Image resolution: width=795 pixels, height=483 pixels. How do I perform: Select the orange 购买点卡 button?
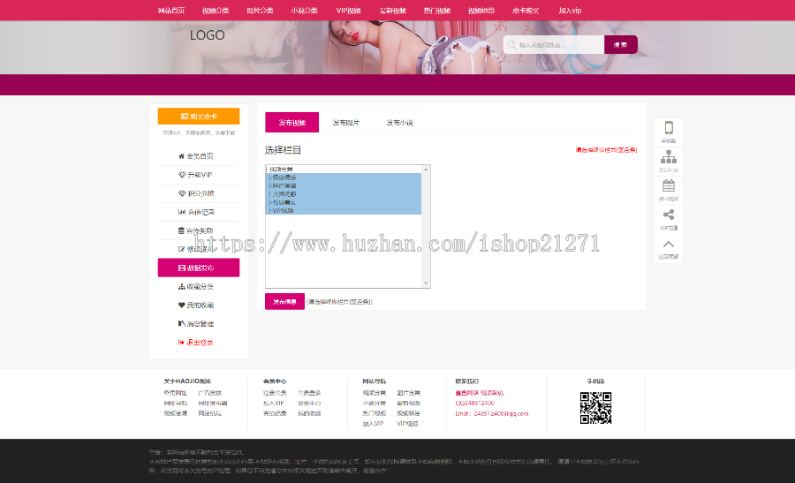199,116
